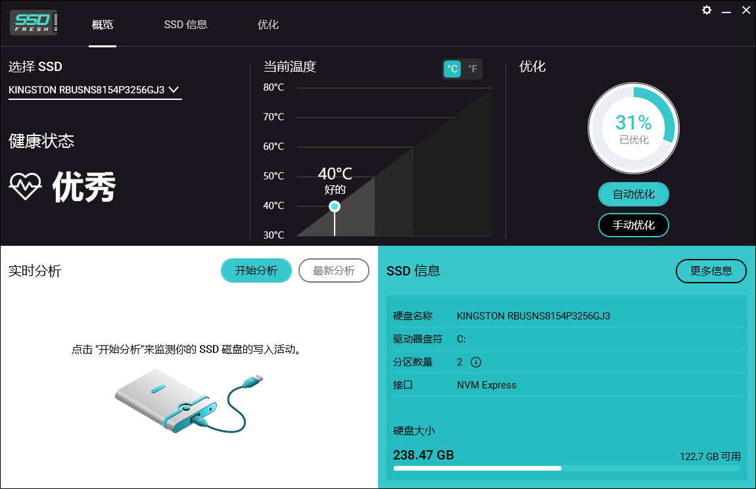This screenshot has width=756, height=489.
Task: Click the external SSD drive illustration
Action: click(x=189, y=401)
